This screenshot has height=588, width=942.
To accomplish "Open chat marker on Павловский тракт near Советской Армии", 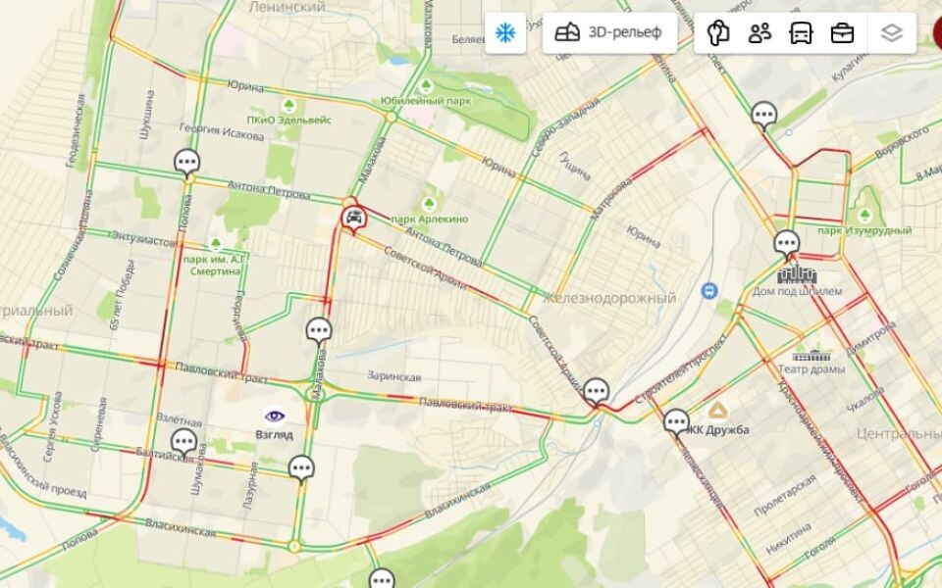I will (x=596, y=392).
